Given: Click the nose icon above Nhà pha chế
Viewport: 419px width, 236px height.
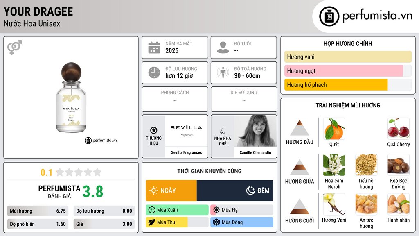Looking at the screenshot, I should (222, 130).
